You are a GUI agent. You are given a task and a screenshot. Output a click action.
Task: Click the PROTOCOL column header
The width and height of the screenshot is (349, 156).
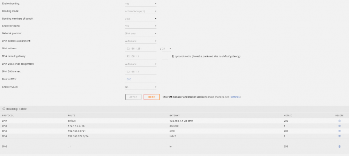8,116
